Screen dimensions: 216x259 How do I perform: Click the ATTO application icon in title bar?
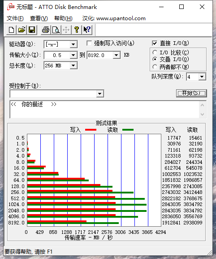[x=11, y=7]
